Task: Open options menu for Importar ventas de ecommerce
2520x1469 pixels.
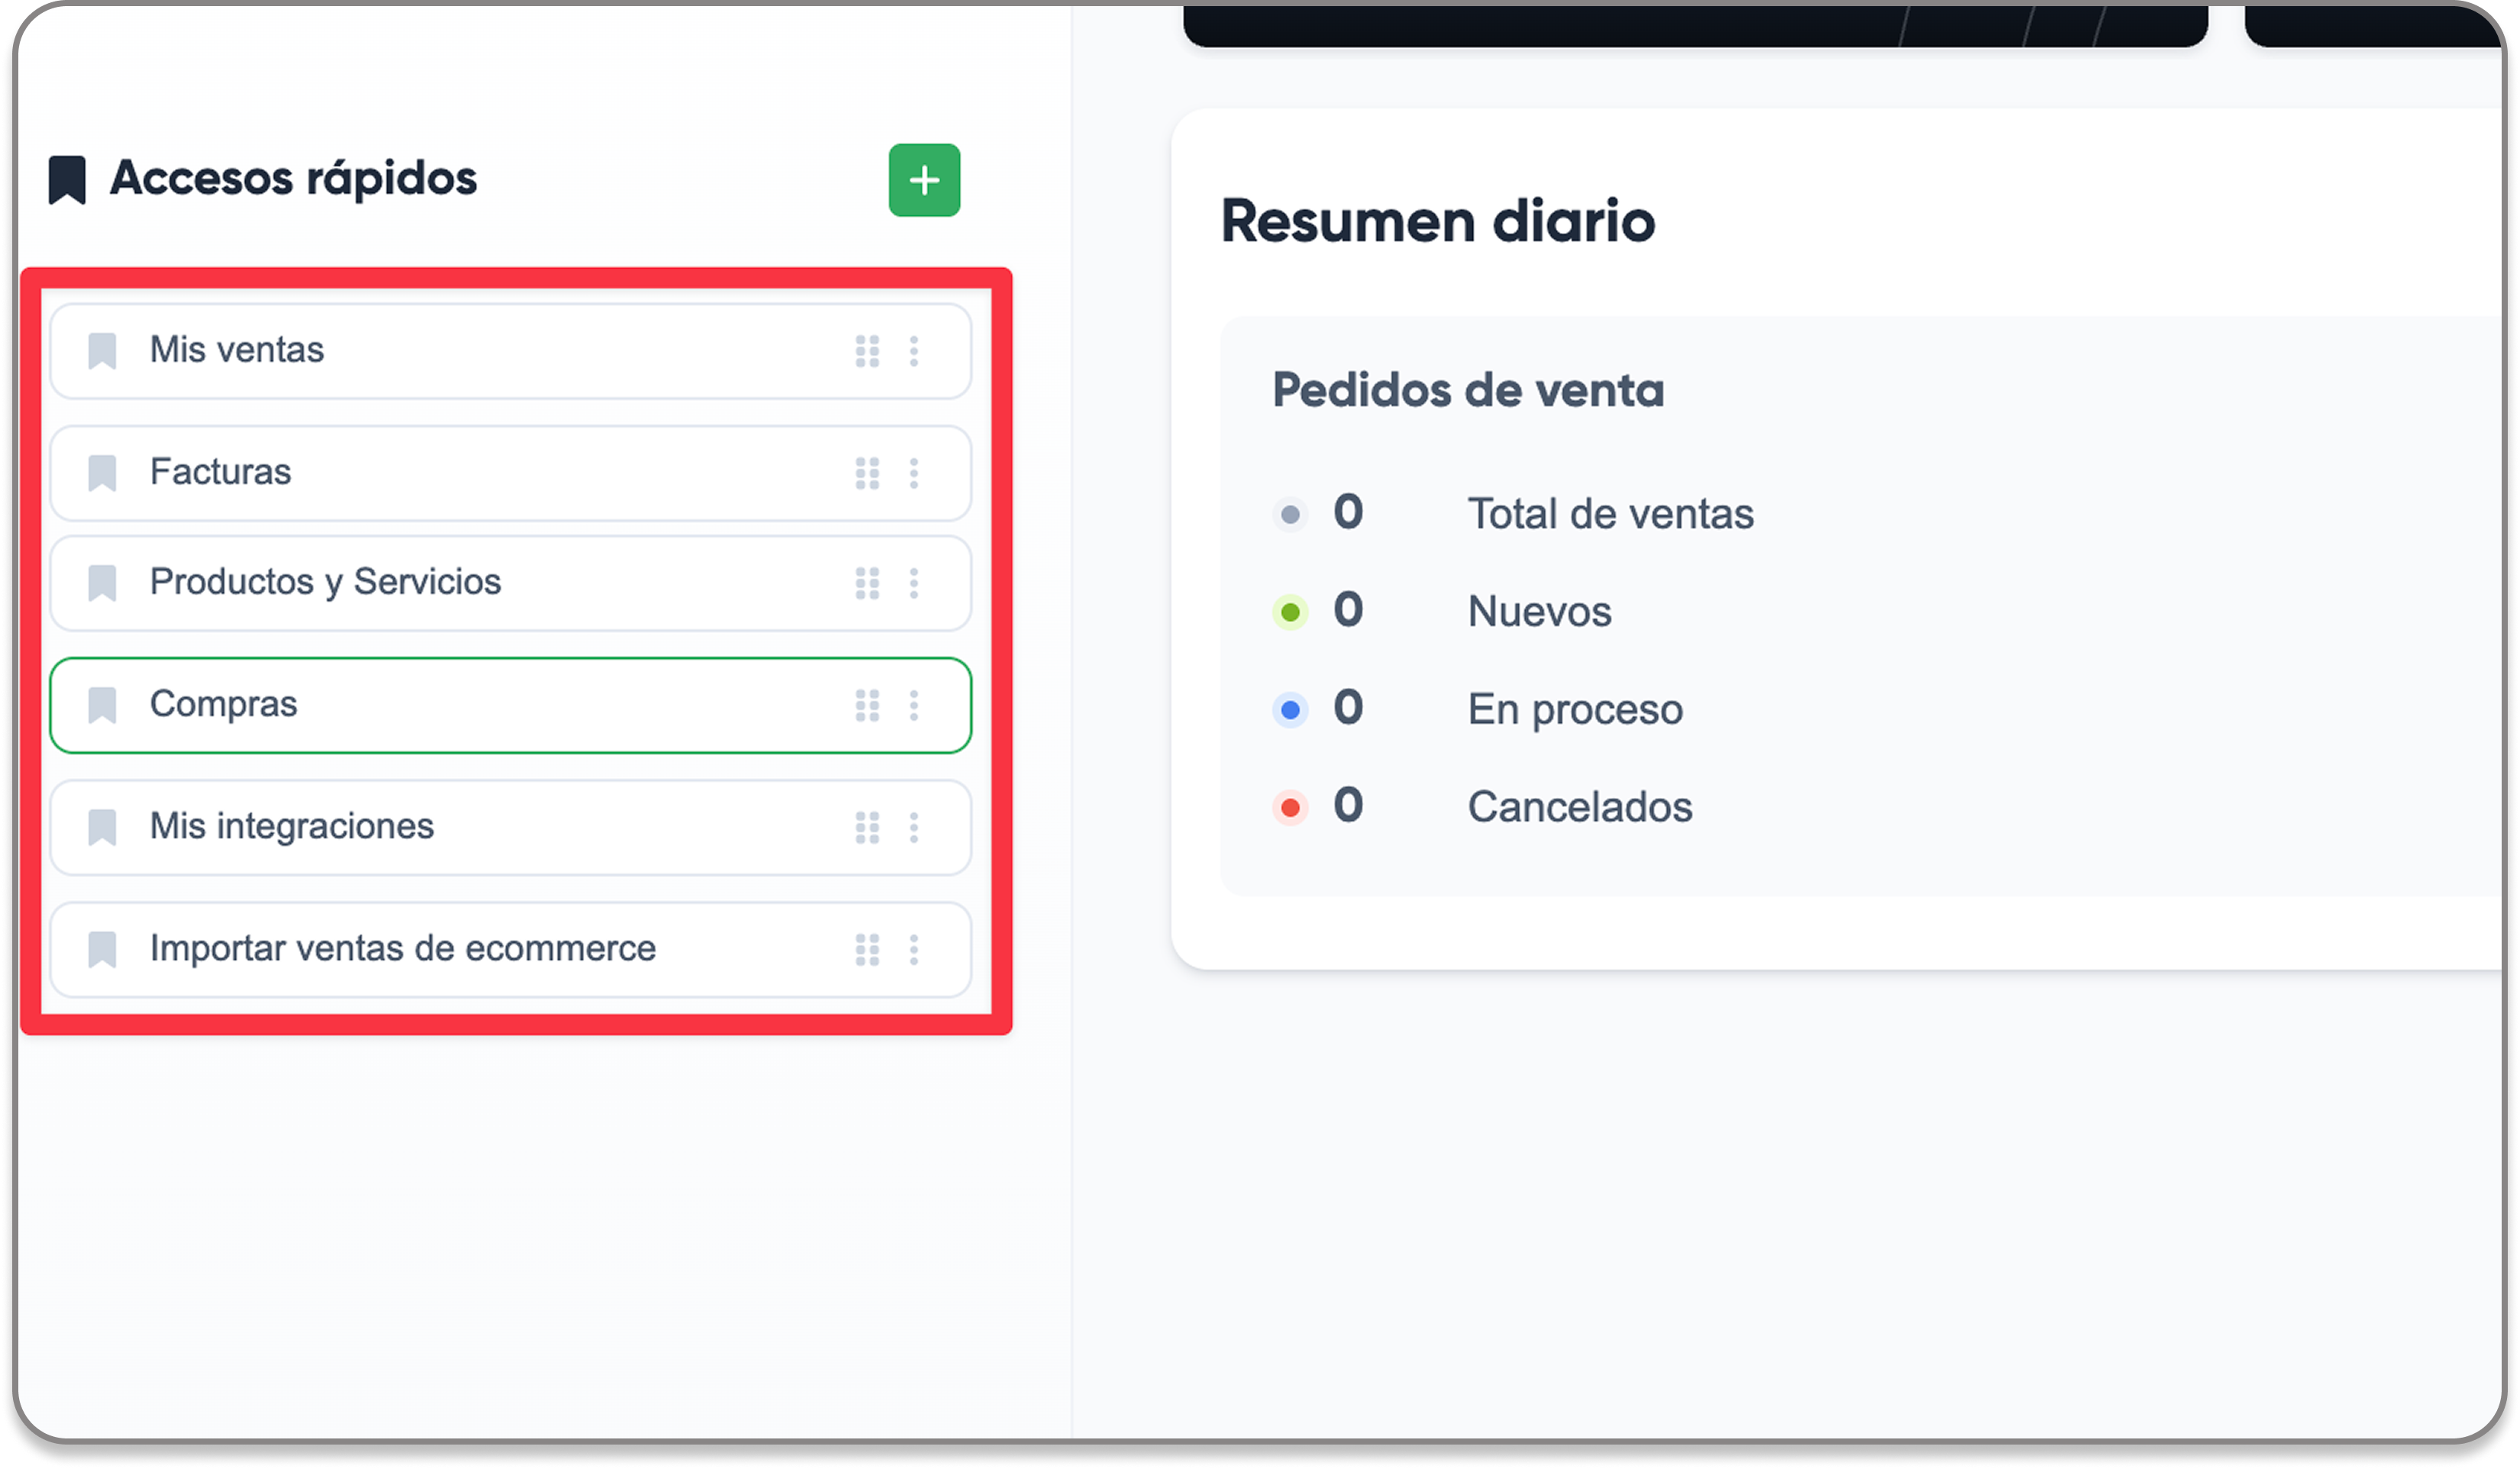Action: (914, 949)
